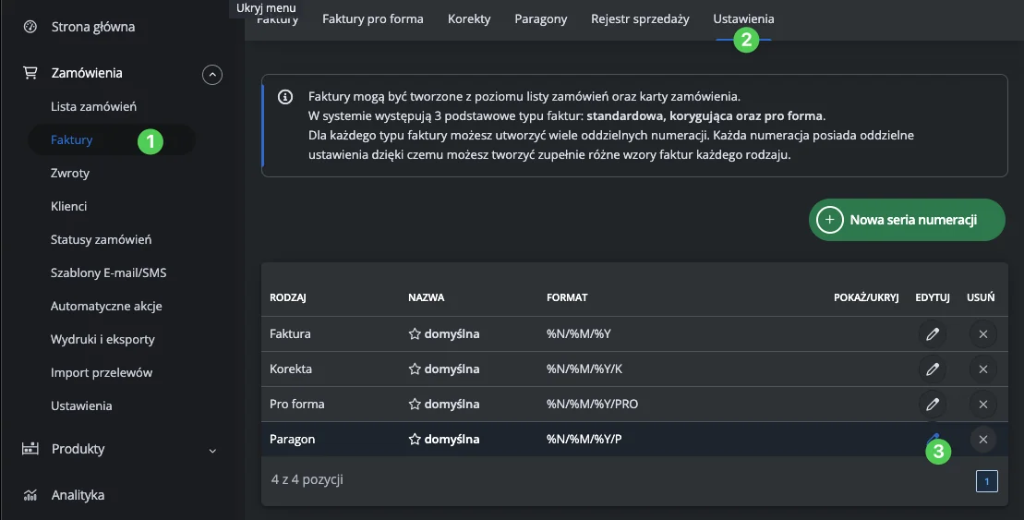Open Automatyczne akcje in sidebar
Viewport: 1024px width, 520px height.
106,307
